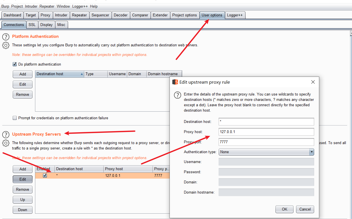The width and height of the screenshot is (352, 219).
Task: Open the Intruder menu
Action: click(x=31, y=6)
